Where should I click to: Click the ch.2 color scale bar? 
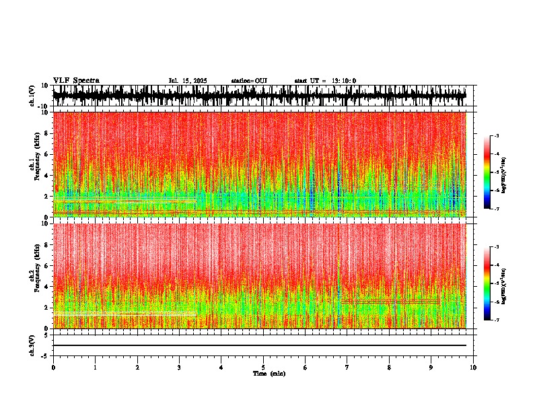pos(487,283)
